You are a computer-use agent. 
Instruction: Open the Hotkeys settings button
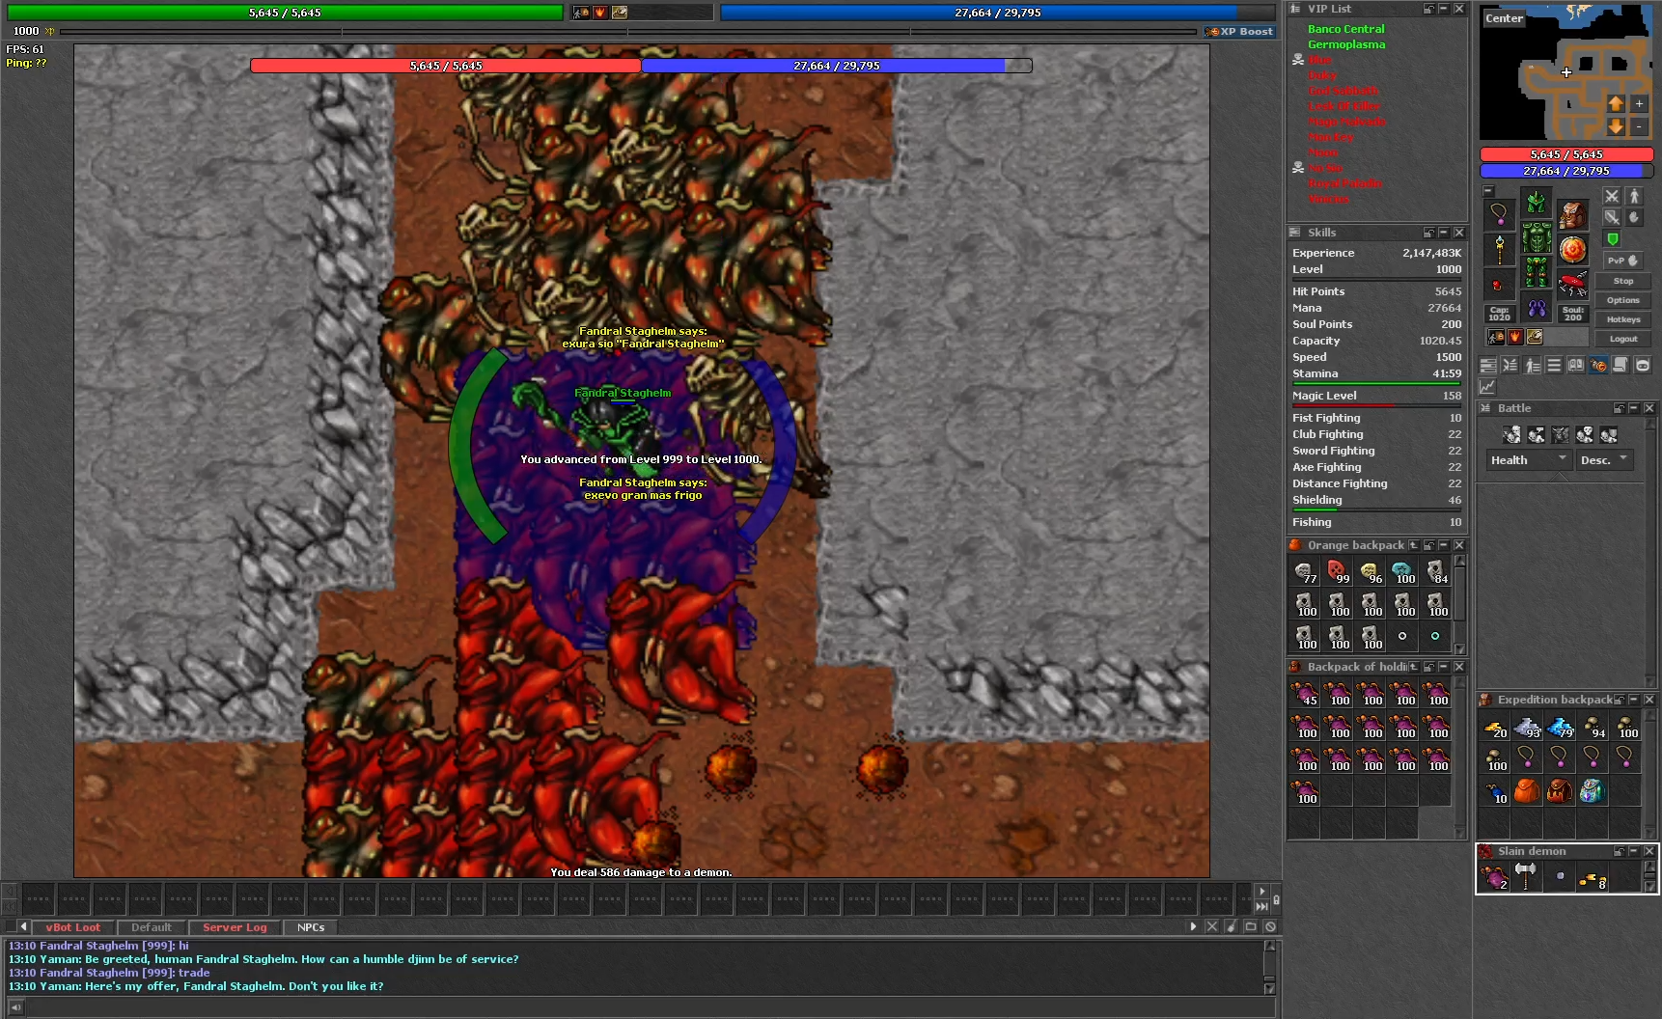[x=1622, y=319]
